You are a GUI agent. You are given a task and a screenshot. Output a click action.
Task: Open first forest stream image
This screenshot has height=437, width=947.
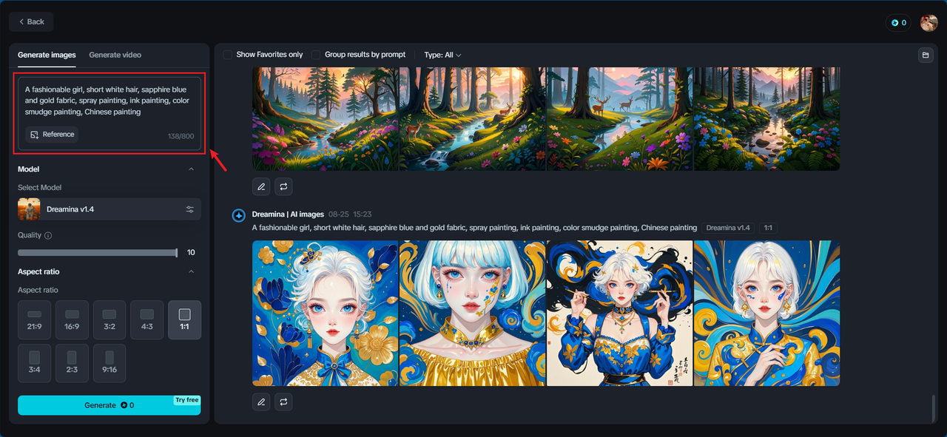[x=326, y=118]
